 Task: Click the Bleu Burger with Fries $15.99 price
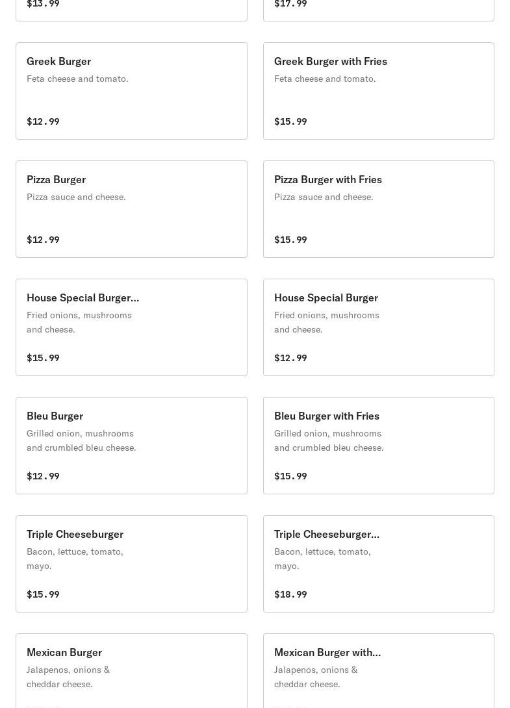290,476
